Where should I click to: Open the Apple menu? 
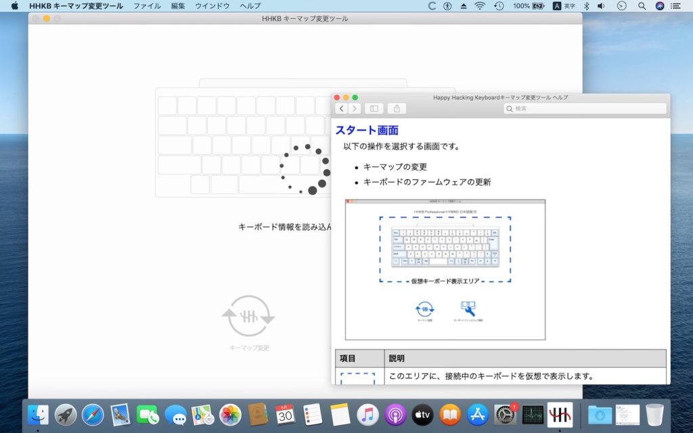click(15, 5)
